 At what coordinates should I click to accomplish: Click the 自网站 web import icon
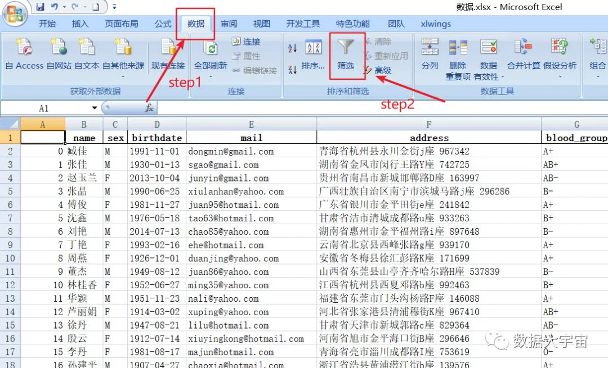click(x=59, y=47)
